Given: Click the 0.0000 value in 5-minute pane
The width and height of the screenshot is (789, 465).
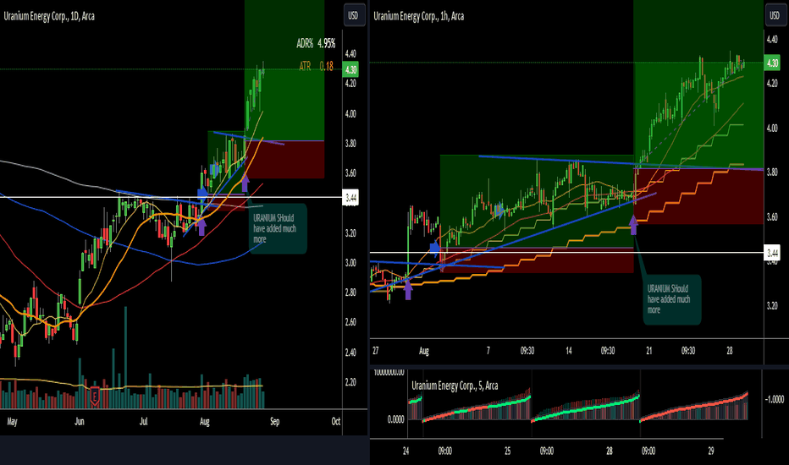Looking at the screenshot, I should [395, 419].
